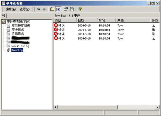Go forward with the right arrow

(x=44, y=9)
